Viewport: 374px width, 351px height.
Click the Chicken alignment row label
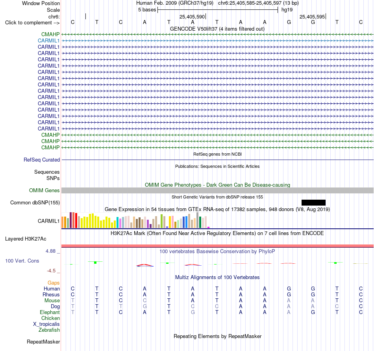point(50,318)
